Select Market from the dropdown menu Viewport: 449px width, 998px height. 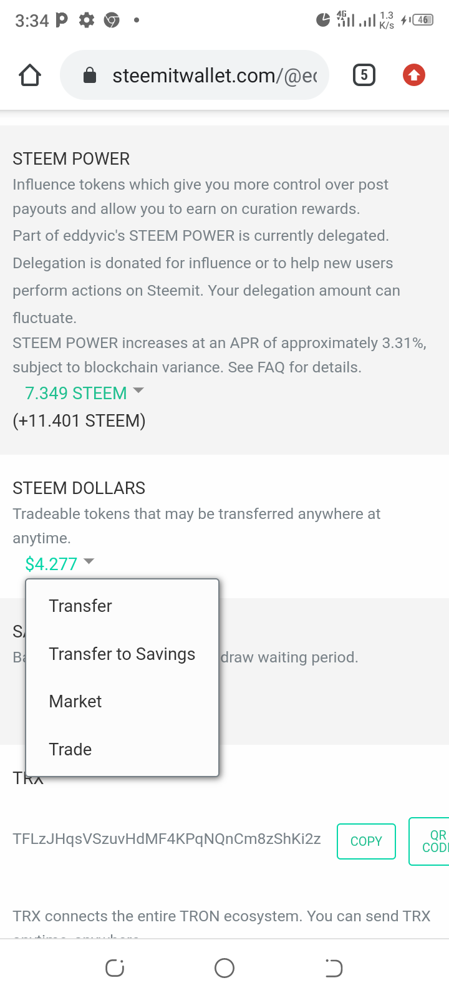point(75,701)
